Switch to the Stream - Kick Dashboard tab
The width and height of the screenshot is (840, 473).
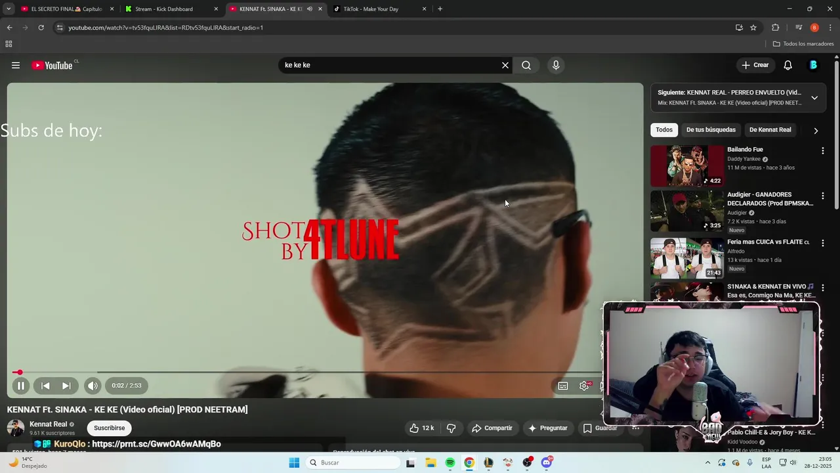pos(171,9)
